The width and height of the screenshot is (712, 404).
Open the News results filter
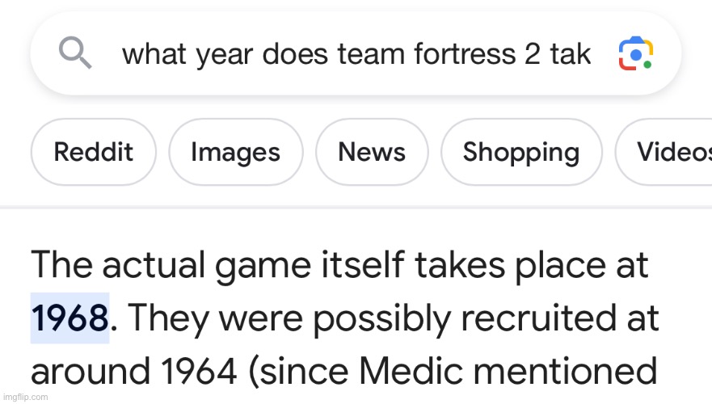pos(372,152)
